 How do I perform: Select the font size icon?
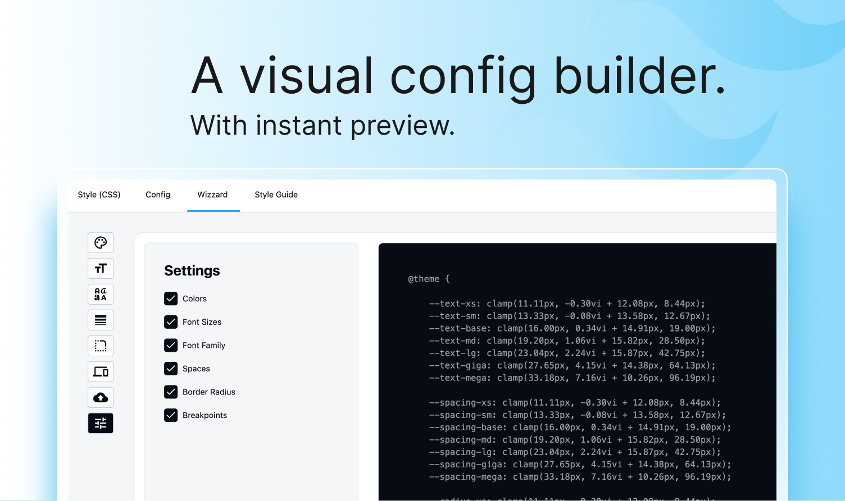pos(101,268)
